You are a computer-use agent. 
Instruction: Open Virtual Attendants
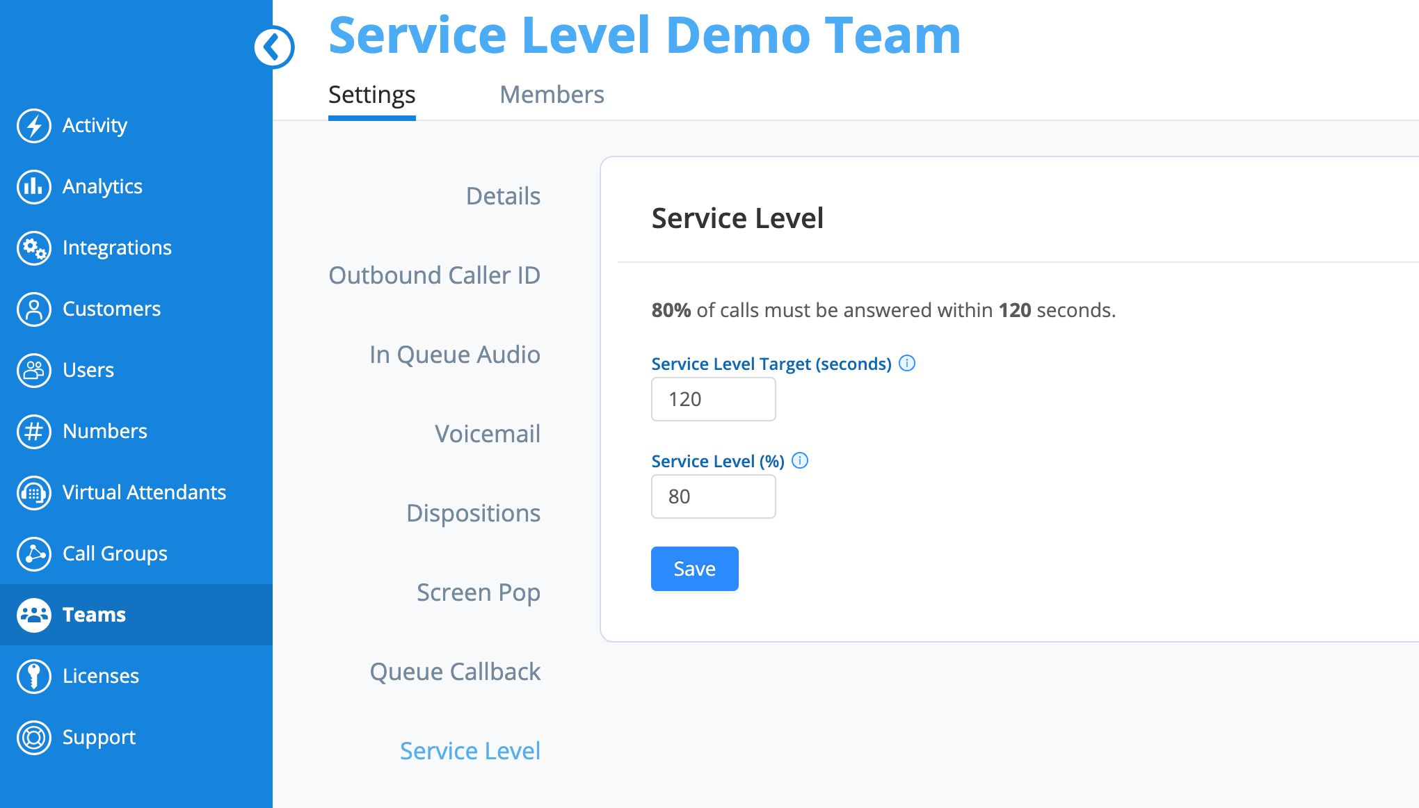click(144, 492)
